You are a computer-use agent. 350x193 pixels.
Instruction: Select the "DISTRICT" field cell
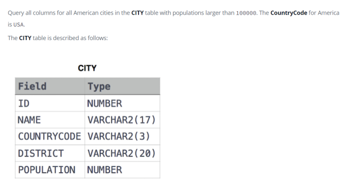coord(41,153)
